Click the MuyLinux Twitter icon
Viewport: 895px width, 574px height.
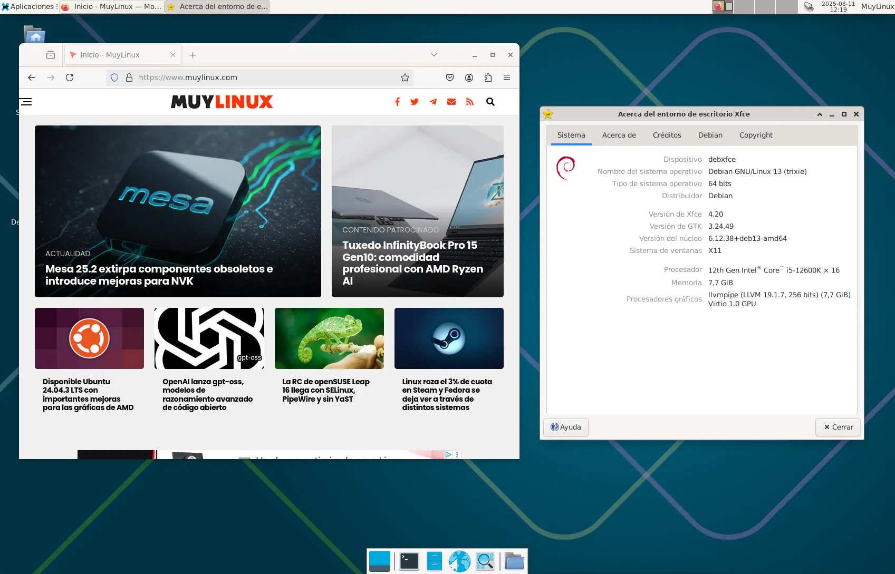[x=415, y=102]
